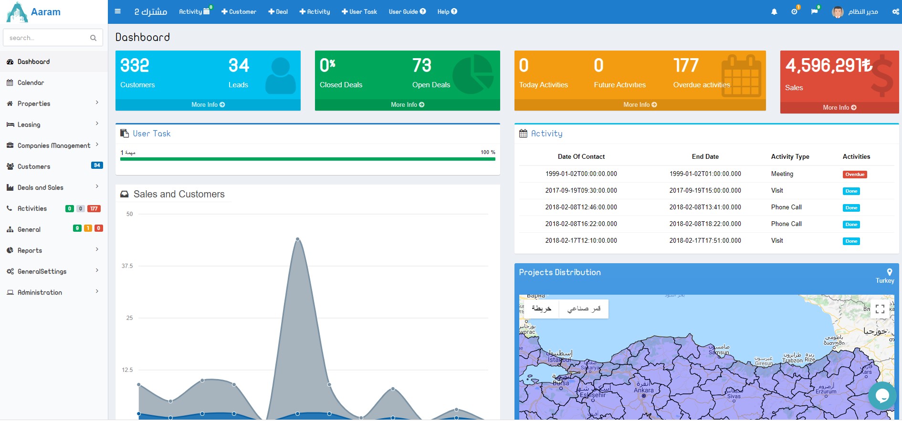The image size is (902, 422).
Task: Click More Info under Customers and Leads
Action: pyautogui.click(x=208, y=105)
